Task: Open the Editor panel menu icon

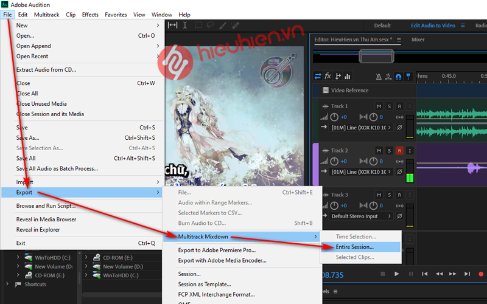Action: click(399, 40)
